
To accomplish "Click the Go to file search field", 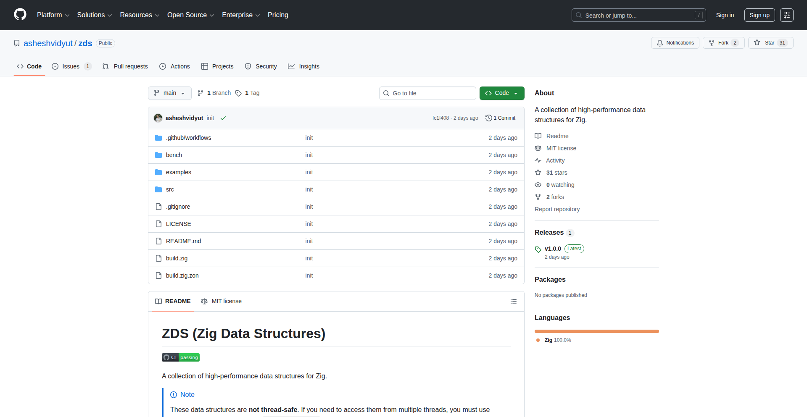I will [427, 93].
